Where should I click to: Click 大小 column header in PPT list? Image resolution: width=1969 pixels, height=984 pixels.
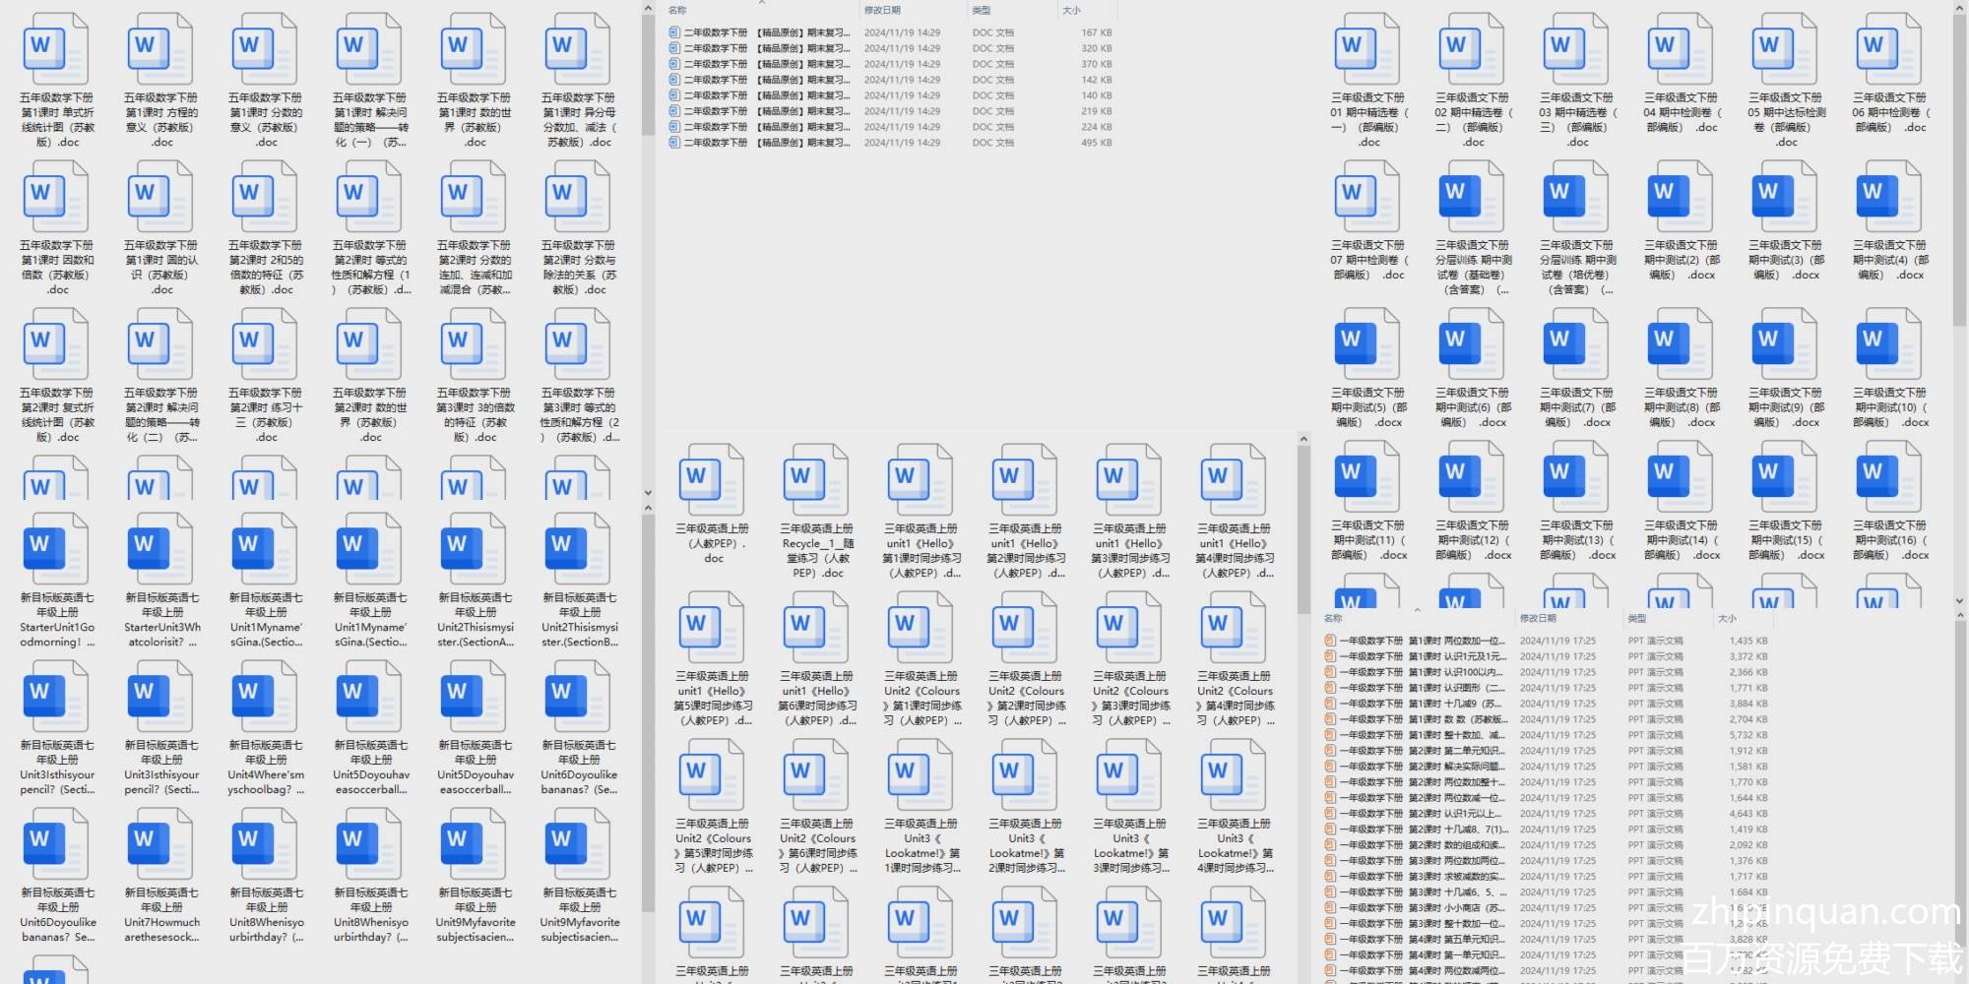click(1727, 618)
